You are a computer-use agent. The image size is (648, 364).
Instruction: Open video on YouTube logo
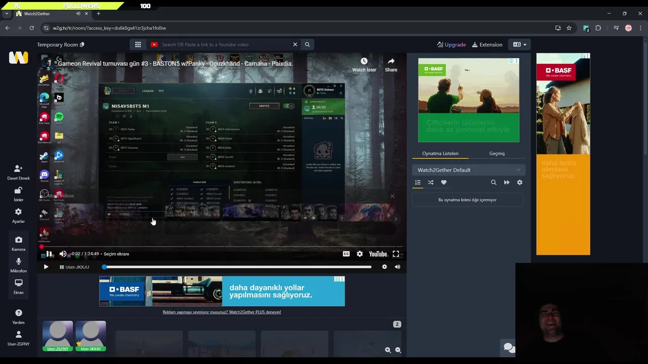point(378,254)
